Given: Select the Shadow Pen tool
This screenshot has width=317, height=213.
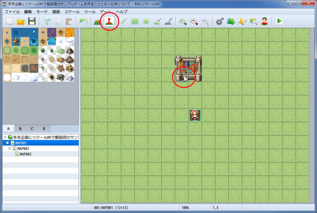Looking at the screenshot, I should tap(168, 21).
